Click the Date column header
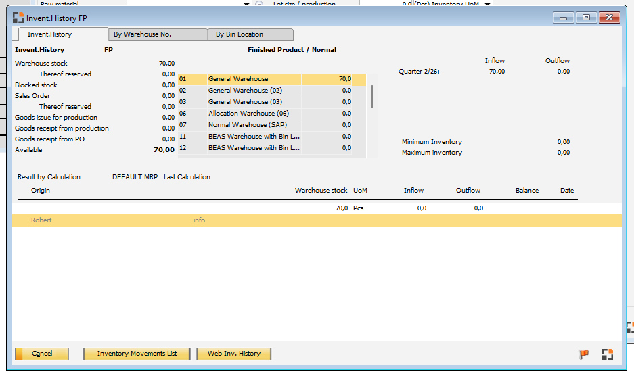 pyautogui.click(x=567, y=191)
